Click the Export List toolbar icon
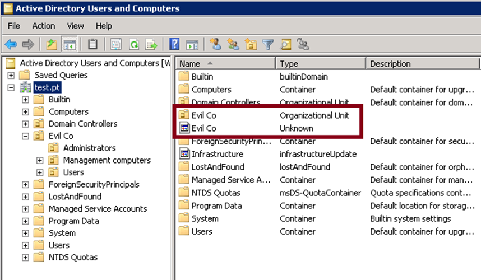481x280 pixels. [151, 44]
